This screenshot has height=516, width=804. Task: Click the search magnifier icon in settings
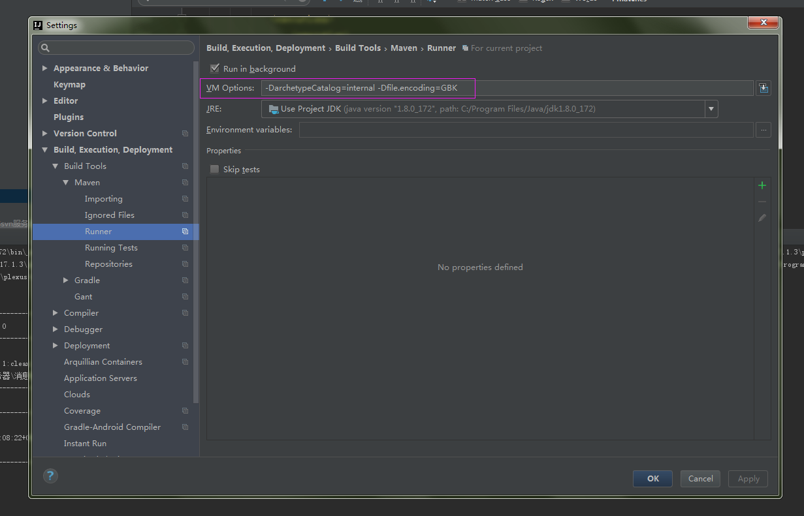(45, 48)
